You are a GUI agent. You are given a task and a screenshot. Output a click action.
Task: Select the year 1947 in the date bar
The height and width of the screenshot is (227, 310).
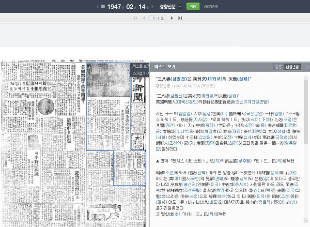(114, 7)
